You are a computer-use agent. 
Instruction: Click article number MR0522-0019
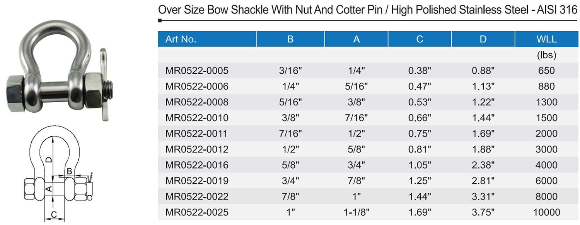[x=197, y=181]
